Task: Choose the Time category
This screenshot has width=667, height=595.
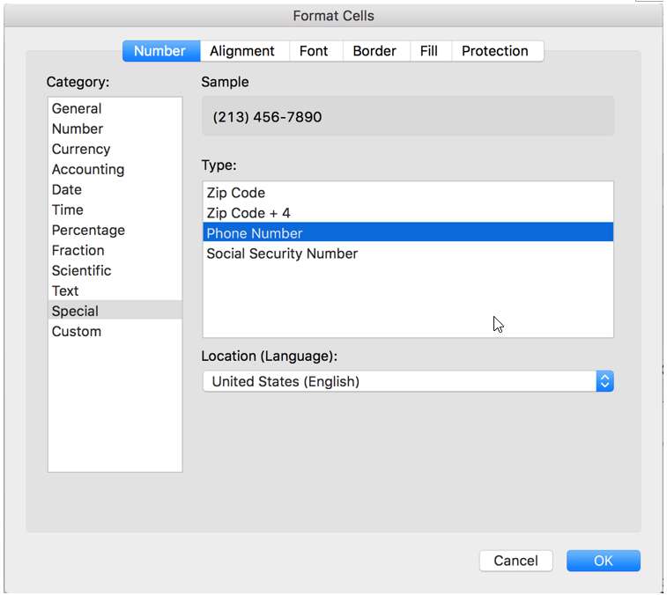Action: point(115,210)
